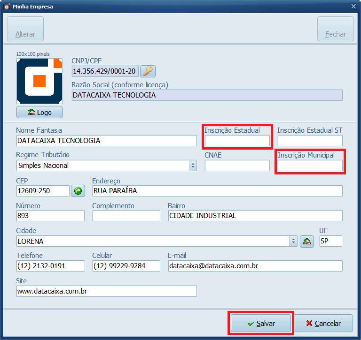Screen dimensions: 361x340
Task: Expand the Cidade dropdown list
Action: point(294,241)
